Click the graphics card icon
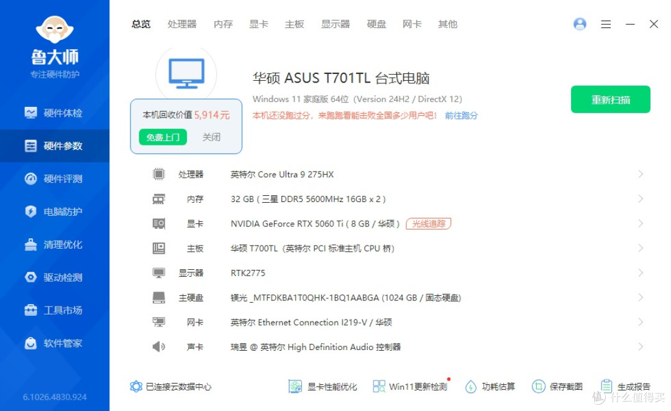Screen dimensions: 671x411 (x=159, y=223)
